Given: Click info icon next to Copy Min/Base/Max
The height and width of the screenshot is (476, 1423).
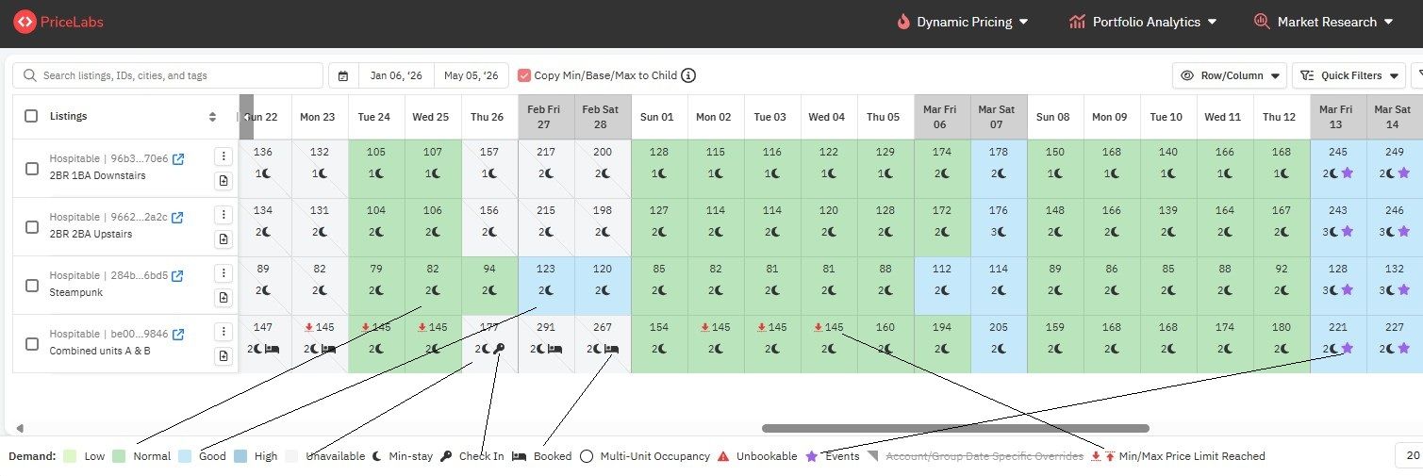Looking at the screenshot, I should [x=688, y=75].
